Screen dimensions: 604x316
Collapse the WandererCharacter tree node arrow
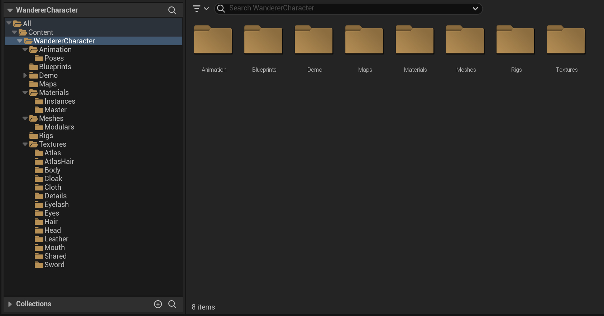click(x=20, y=41)
